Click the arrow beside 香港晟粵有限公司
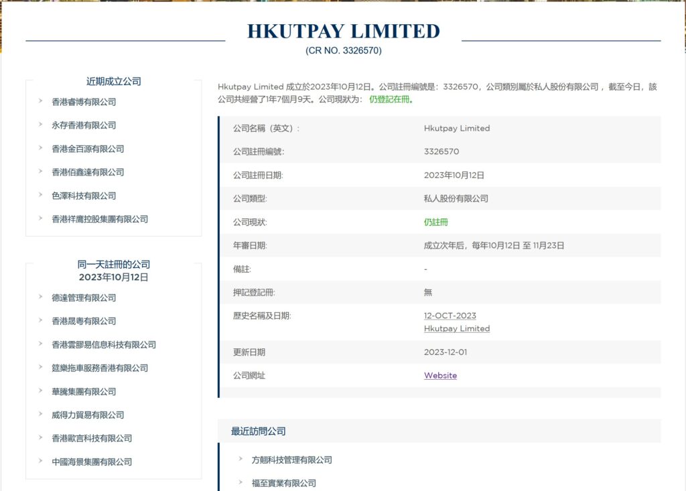Viewport: 686px width, 491px height. click(x=40, y=320)
